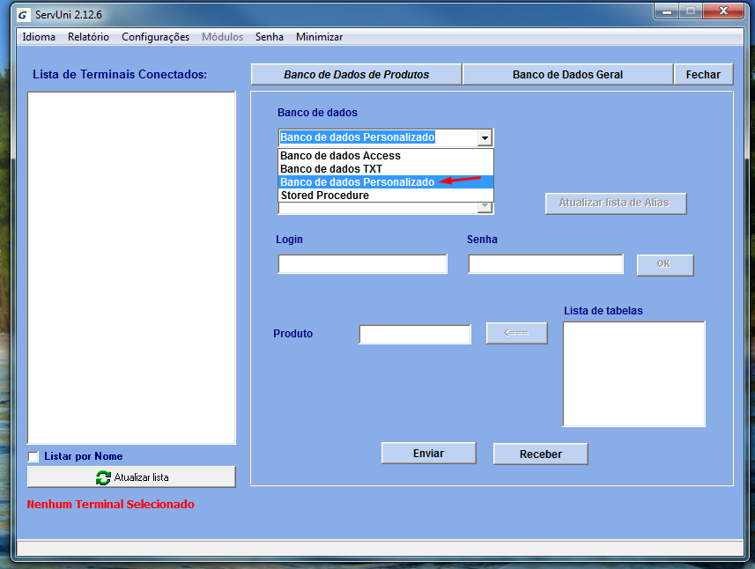Select Banco de dados Access option
The width and height of the screenshot is (755, 569).
click(386, 156)
